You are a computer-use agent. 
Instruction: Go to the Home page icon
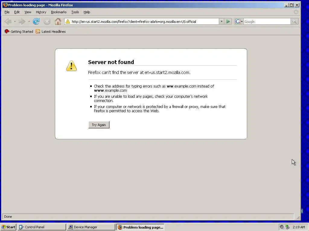pos(58,21)
